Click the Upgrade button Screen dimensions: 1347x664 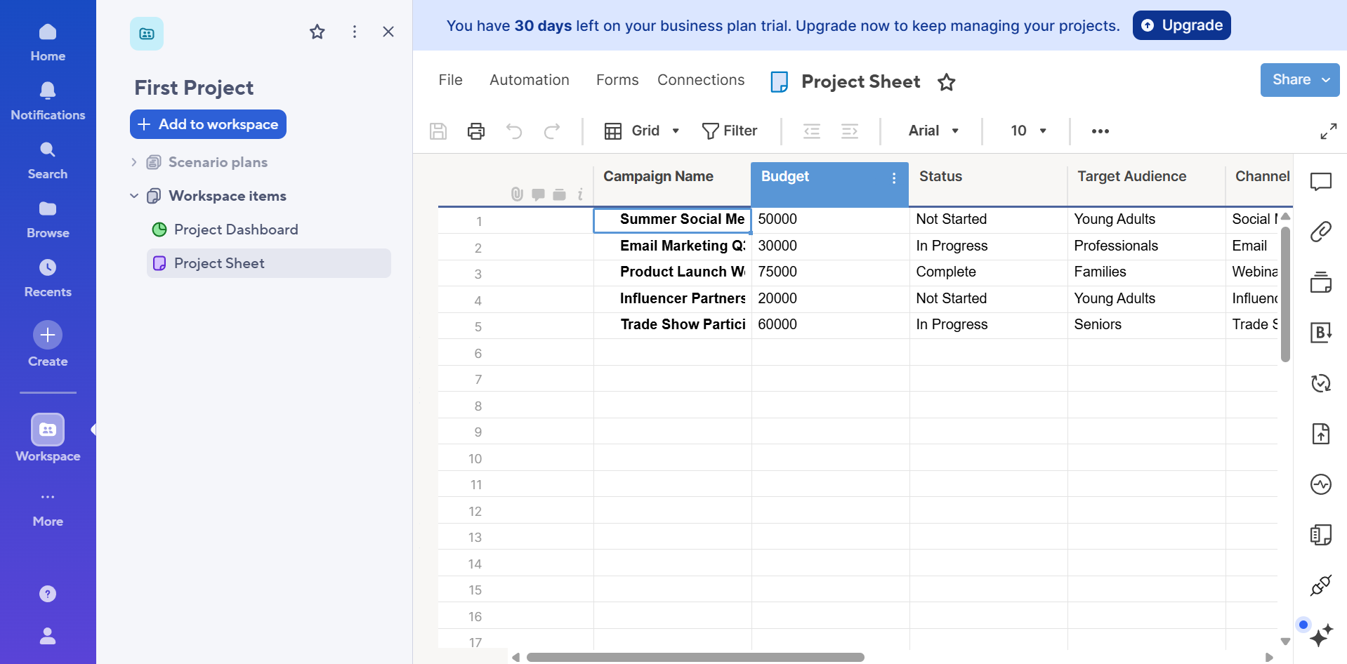(x=1181, y=25)
